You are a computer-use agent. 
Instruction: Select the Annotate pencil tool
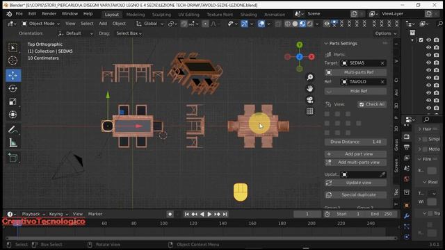[x=13, y=130]
